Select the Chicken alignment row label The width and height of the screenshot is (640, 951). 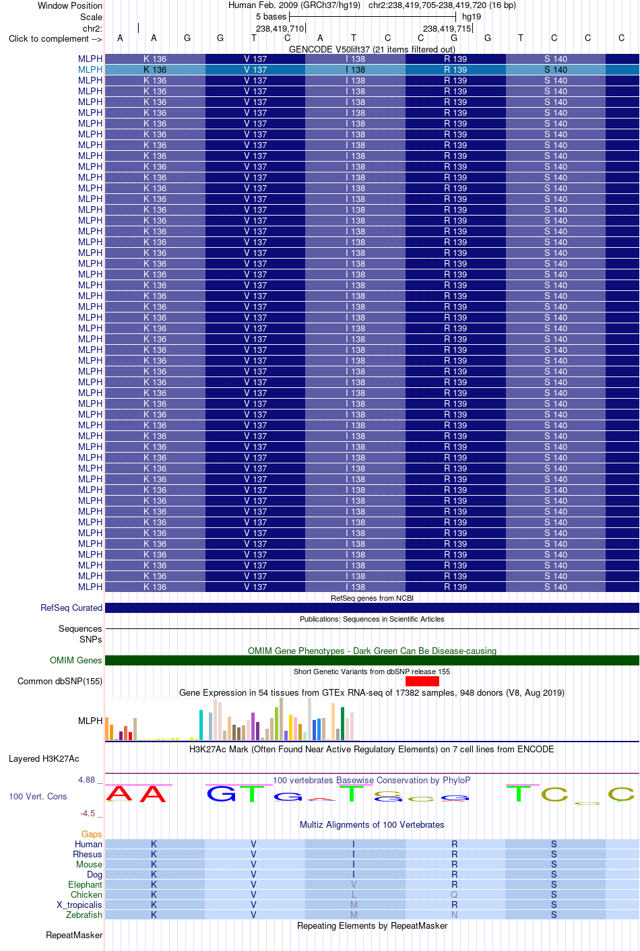[x=87, y=894]
